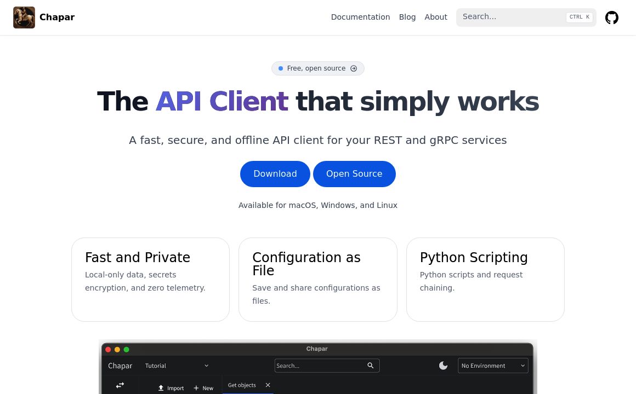Toggle the dark mode moon icon
This screenshot has width=636, height=394.
pos(443,366)
